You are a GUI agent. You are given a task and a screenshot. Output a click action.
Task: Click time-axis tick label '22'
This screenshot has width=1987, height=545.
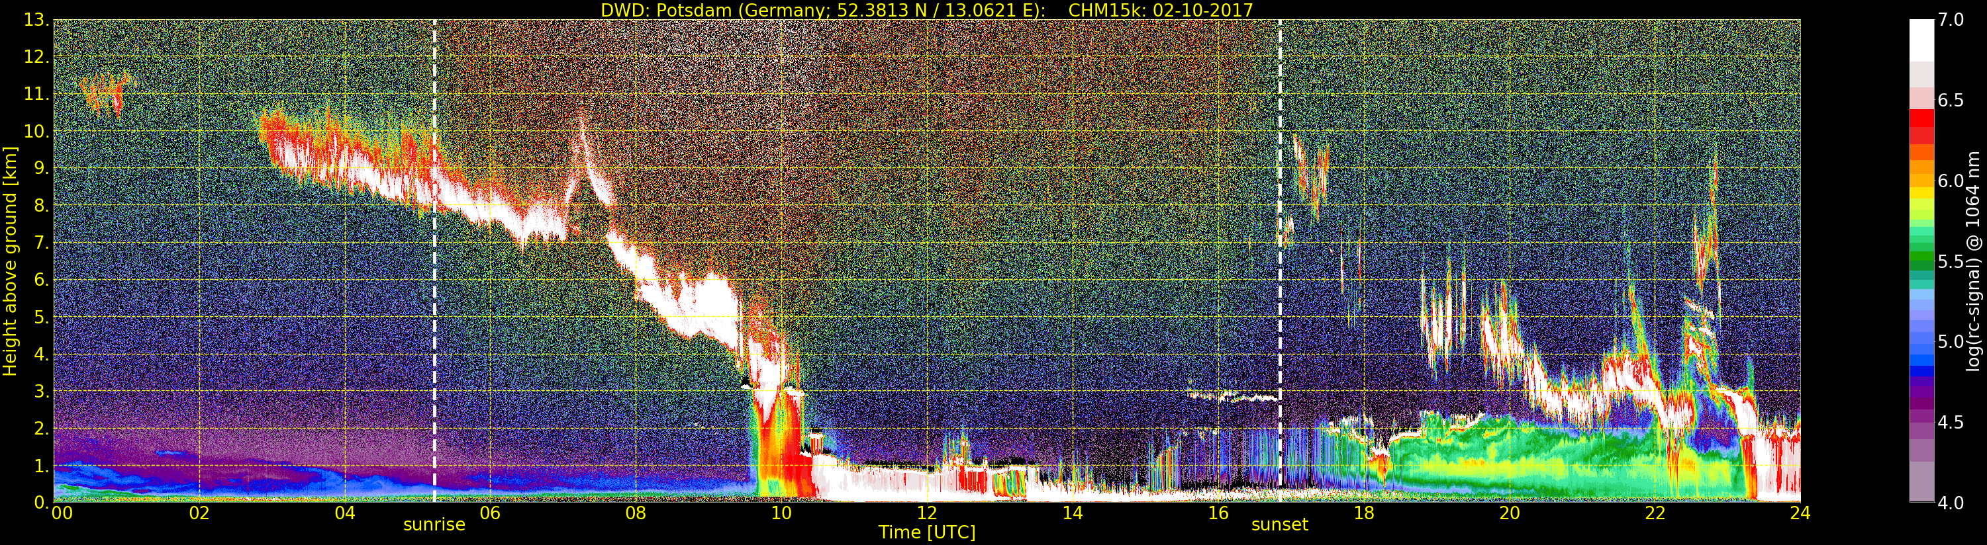1655,513
